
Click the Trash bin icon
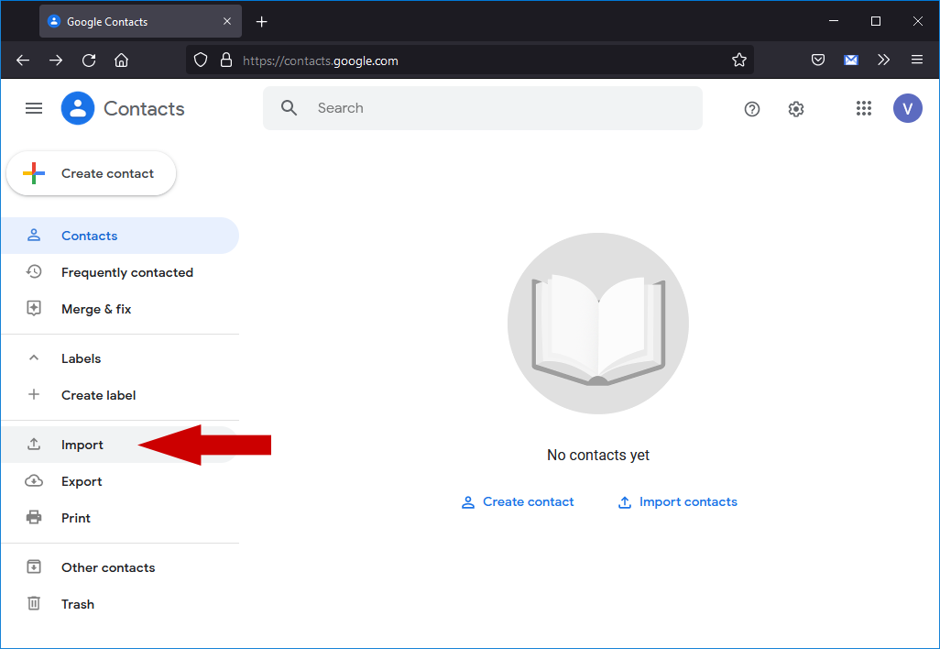(34, 603)
